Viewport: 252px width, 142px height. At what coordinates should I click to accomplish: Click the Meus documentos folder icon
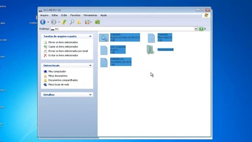coord(45,76)
